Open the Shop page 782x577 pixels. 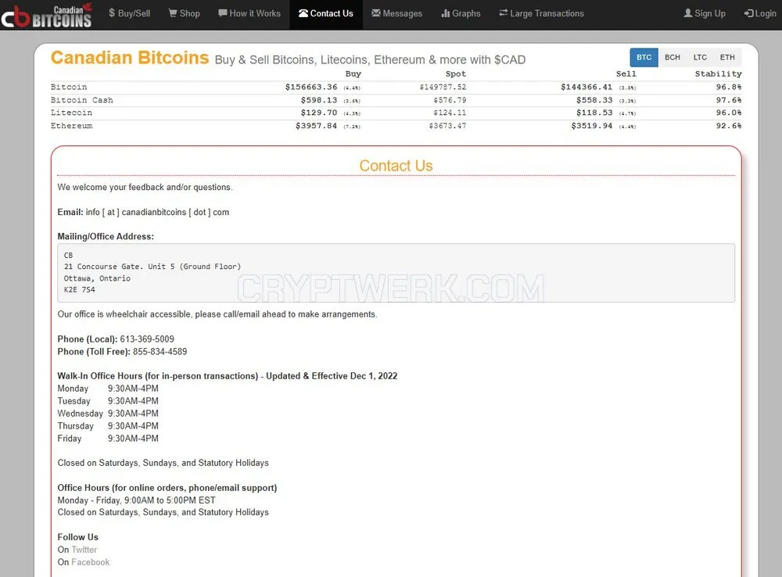(184, 13)
